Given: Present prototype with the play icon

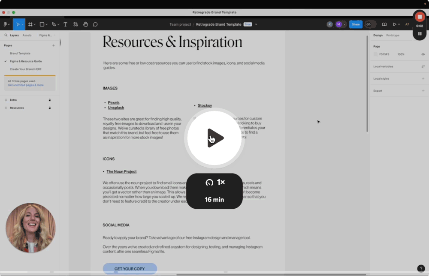Looking at the screenshot, I should tap(395, 24).
